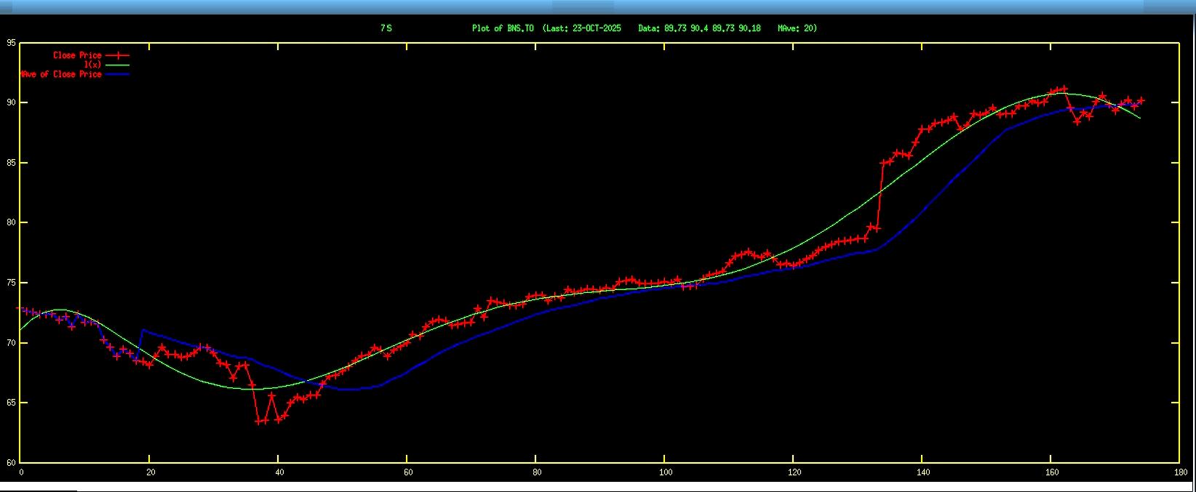Viewport: 1196px width, 492px height.
Task: Click the blue window title bar
Action: pos(597,7)
